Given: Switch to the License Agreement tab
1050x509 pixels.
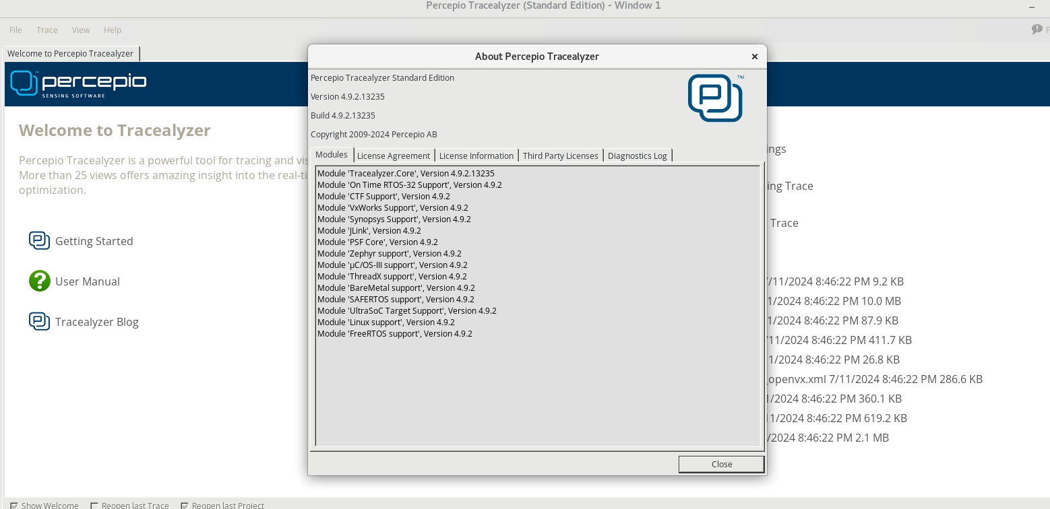Looking at the screenshot, I should coord(394,156).
